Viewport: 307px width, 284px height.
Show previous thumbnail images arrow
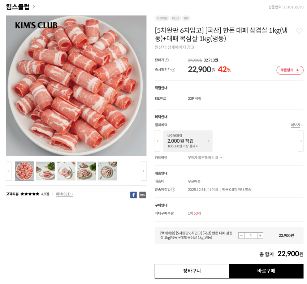point(9,171)
